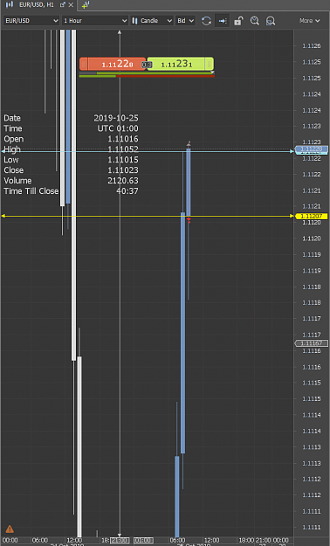The image size is (330, 546).
Task: Open the Bid/Ask side dropdown
Action: [185, 21]
